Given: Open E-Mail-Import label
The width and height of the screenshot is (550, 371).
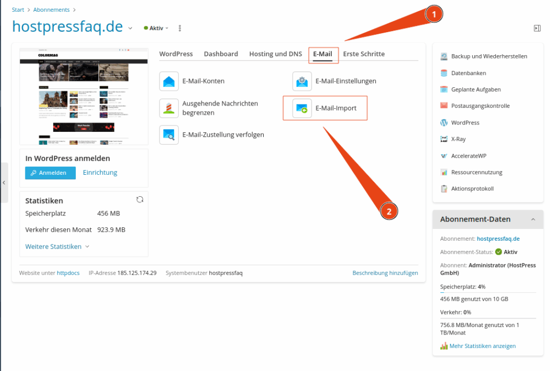Looking at the screenshot, I should tap(336, 108).
